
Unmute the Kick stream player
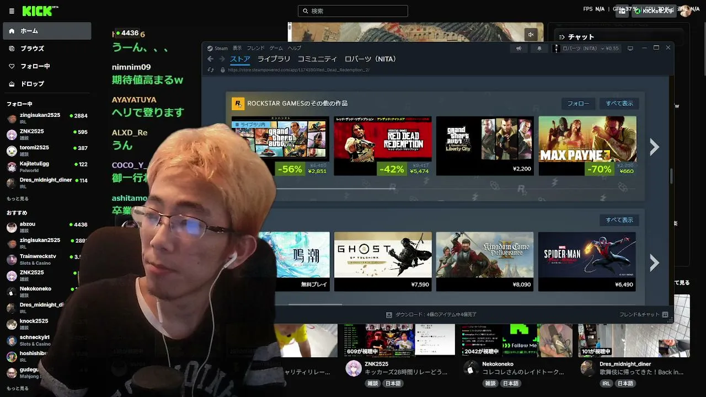point(531,35)
